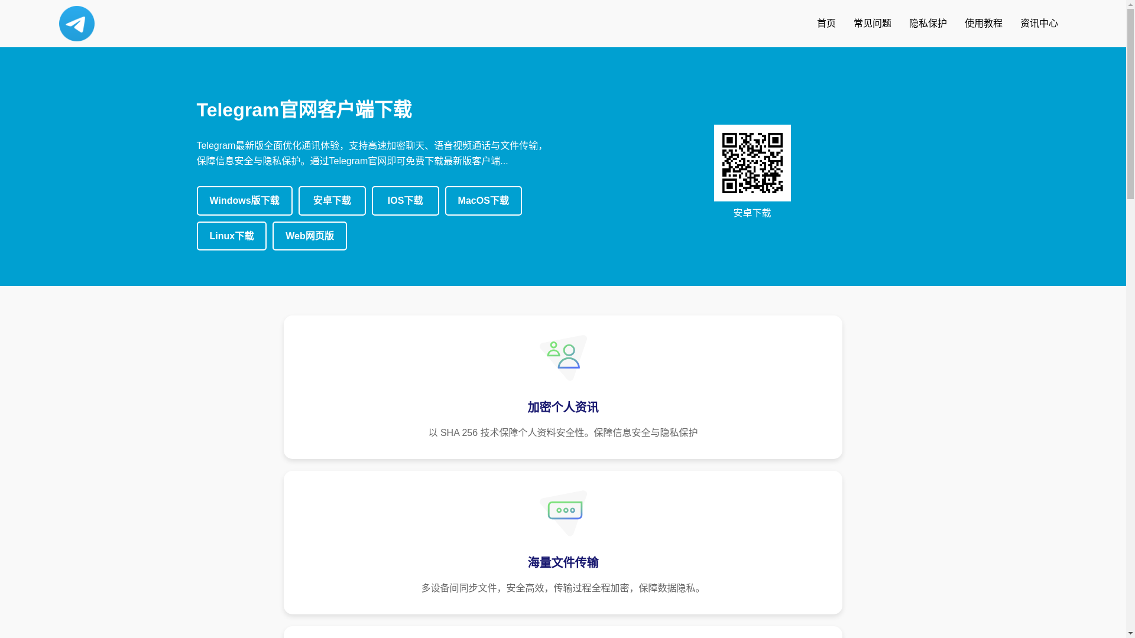The image size is (1135, 638).
Task: Click the Linux下载 button
Action: [x=231, y=236]
